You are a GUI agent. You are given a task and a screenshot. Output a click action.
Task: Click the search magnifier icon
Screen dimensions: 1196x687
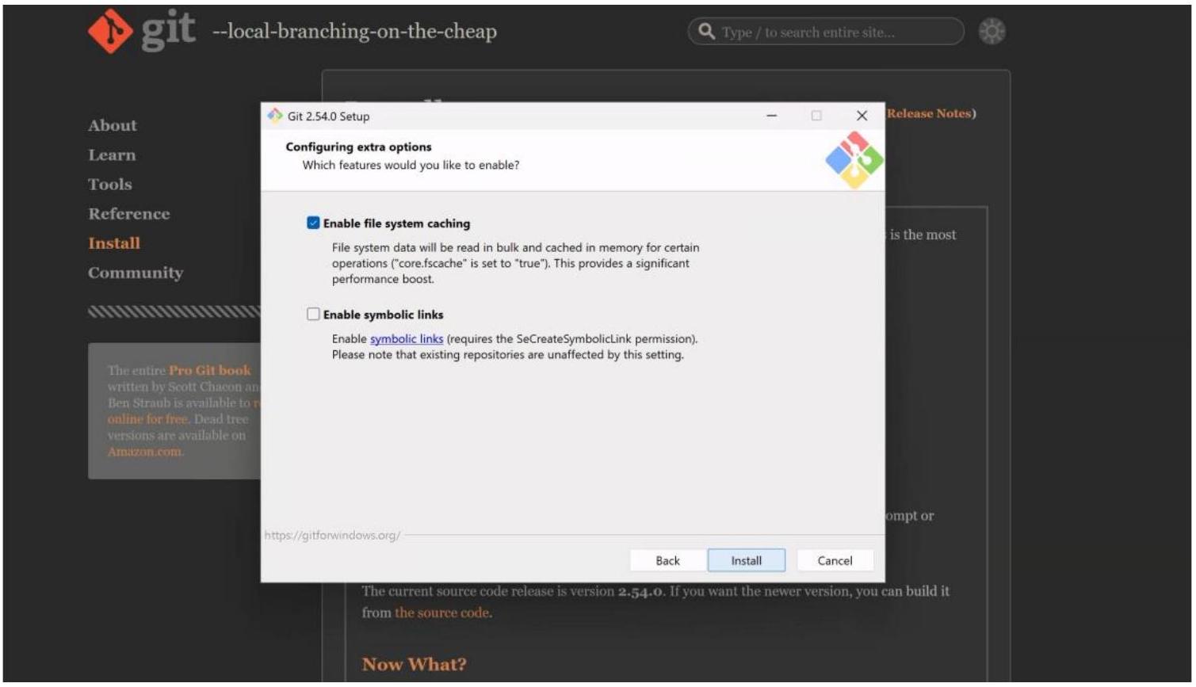706,32
